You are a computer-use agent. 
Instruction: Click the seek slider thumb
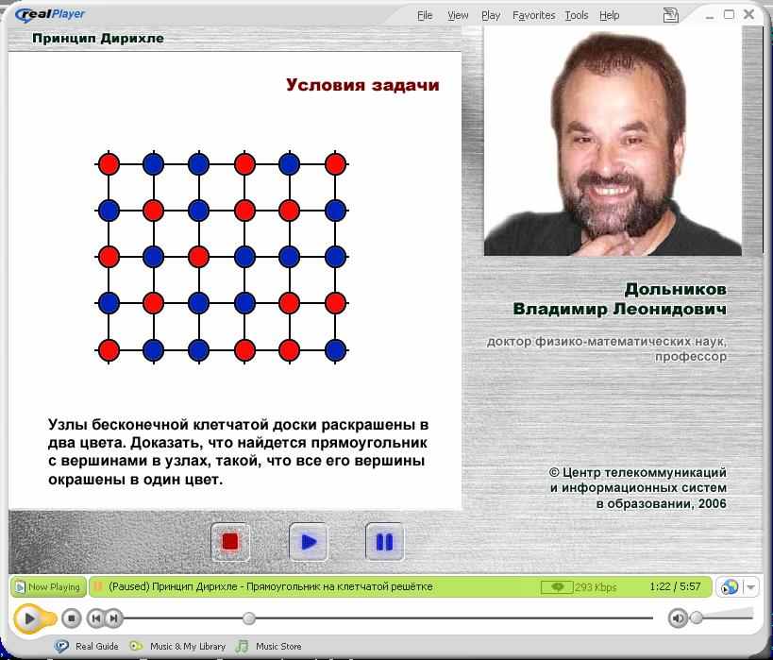coord(249,618)
